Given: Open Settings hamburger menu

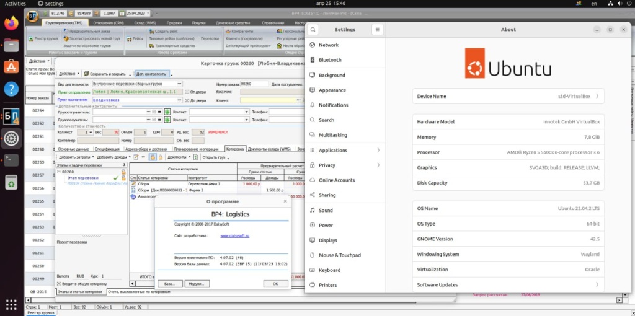Looking at the screenshot, I should click(378, 30).
